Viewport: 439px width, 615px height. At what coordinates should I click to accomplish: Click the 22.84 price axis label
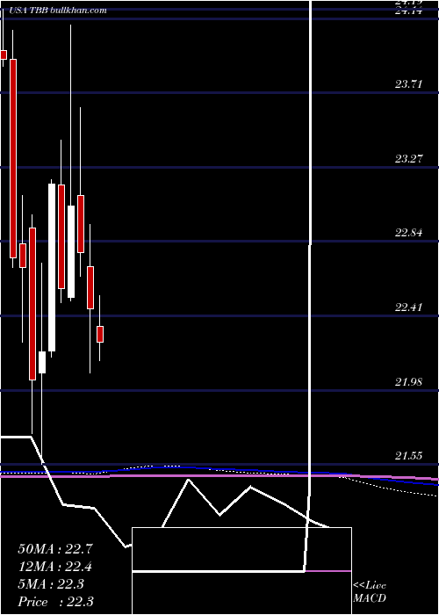(x=408, y=233)
